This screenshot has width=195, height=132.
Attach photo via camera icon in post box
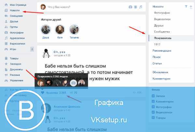tap(130, 7)
